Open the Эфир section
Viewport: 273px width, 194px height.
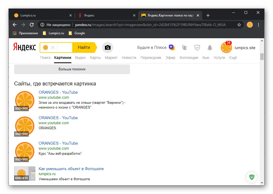coord(170,58)
